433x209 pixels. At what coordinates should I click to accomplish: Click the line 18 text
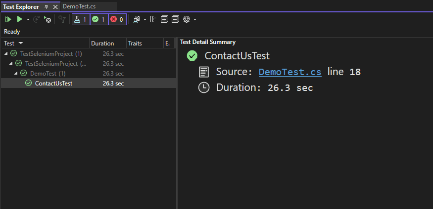pos(344,72)
